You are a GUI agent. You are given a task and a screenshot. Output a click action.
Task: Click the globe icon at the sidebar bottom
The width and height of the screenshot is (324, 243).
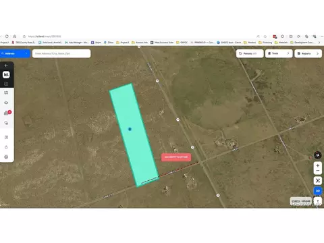point(6,157)
